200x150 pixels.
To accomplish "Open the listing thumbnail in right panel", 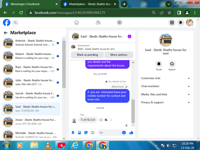I will click(x=166, y=40).
